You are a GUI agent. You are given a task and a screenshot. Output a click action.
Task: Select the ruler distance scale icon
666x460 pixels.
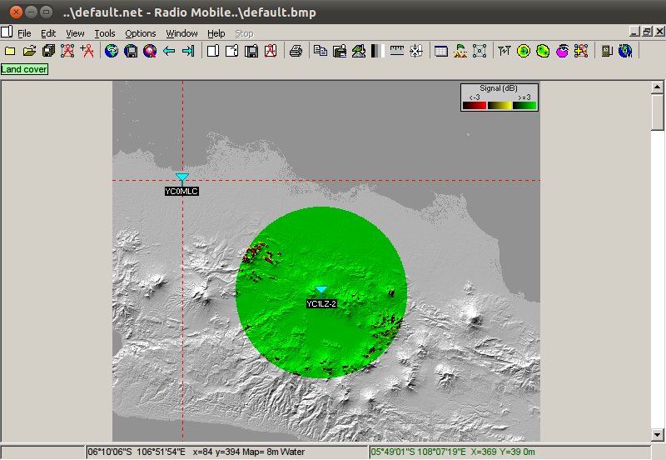(x=397, y=52)
